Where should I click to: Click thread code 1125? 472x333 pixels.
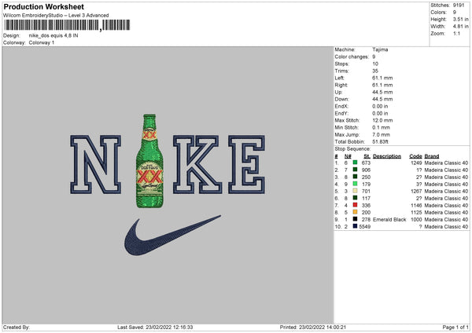coord(416,213)
